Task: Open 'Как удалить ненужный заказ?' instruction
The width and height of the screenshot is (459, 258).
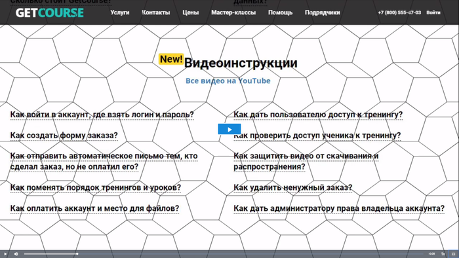Action: (292, 187)
